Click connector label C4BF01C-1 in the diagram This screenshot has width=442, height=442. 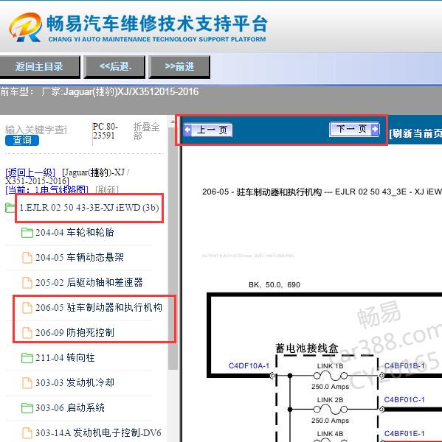tap(404, 399)
